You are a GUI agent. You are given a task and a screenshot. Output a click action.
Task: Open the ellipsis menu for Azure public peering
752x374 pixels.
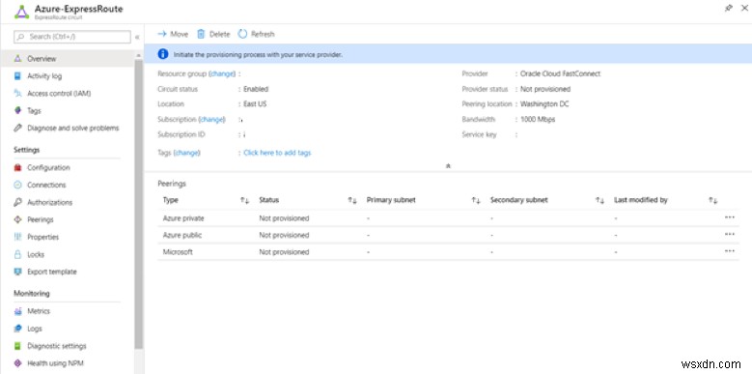(730, 234)
